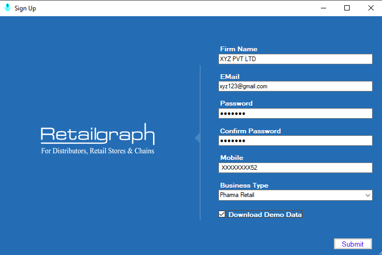Click the Firm Name input field
This screenshot has width=382, height=255.
pos(295,59)
